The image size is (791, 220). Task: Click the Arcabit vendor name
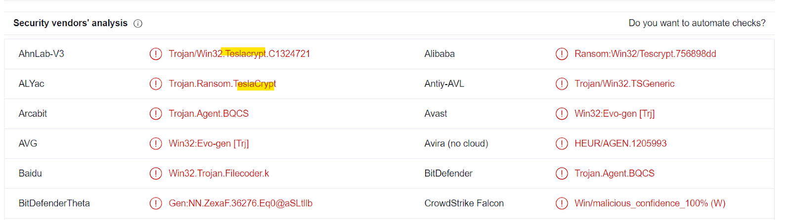[x=33, y=114]
